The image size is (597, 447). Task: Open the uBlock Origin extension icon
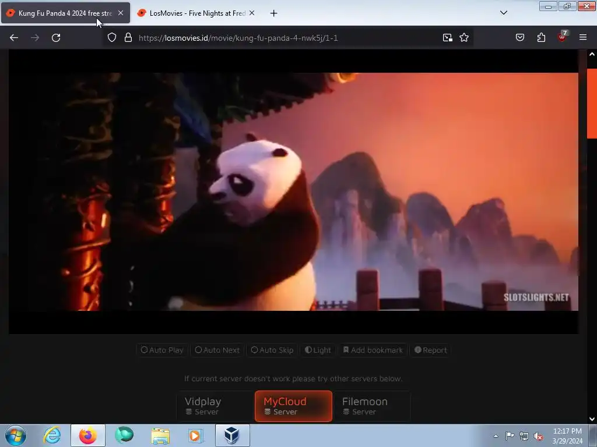[x=563, y=37]
